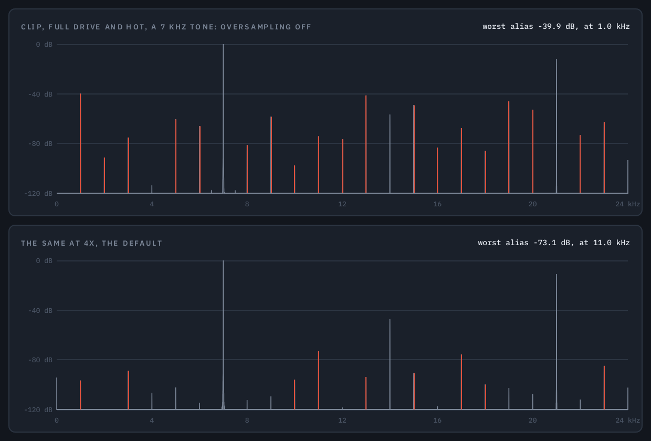The image size is (651, 441).
Task: Click the 7 kHz fundamental peak in top chart
Action: (x=223, y=119)
